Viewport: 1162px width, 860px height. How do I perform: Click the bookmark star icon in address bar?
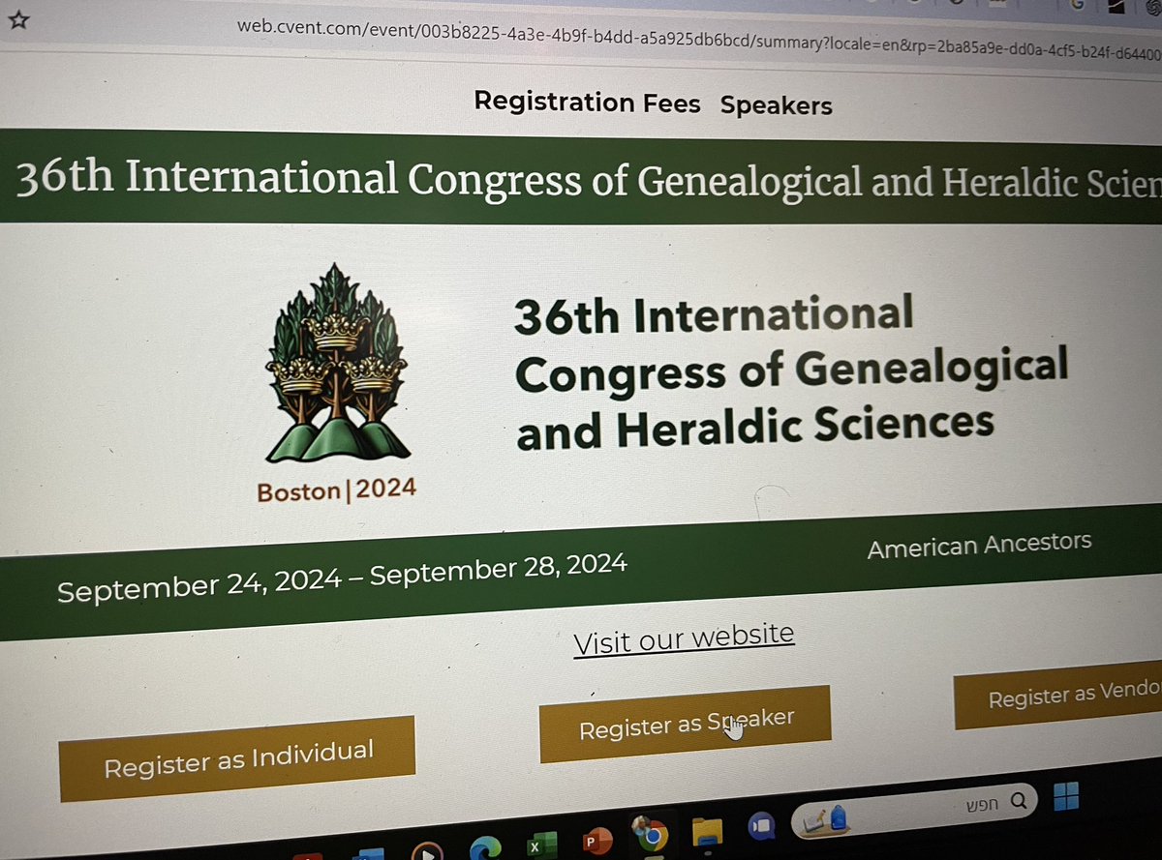(x=18, y=20)
